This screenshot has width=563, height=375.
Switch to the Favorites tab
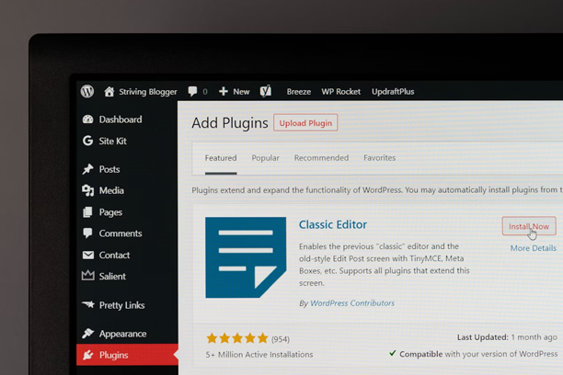point(380,158)
